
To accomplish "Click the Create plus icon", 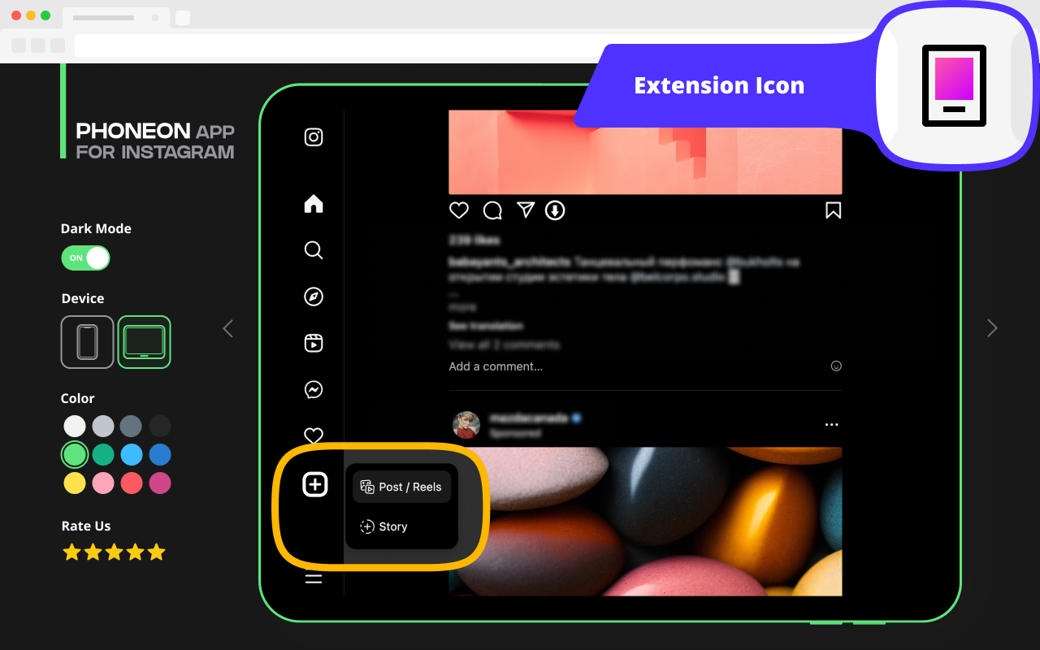I will click(x=314, y=485).
